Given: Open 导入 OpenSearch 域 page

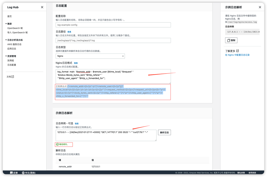Looking at the screenshot, I should click(17, 32).
